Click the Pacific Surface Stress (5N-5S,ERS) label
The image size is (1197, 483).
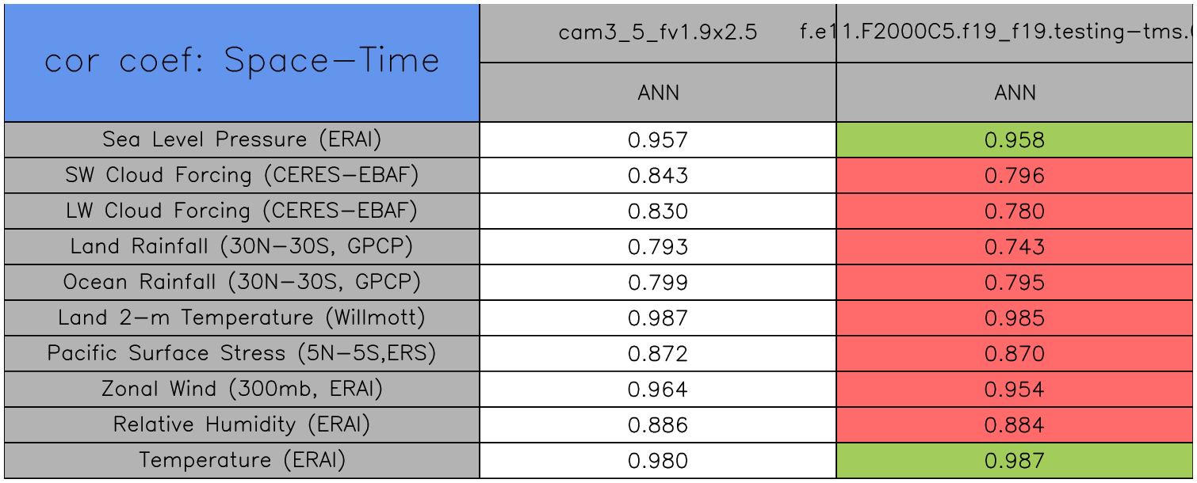tap(242, 354)
